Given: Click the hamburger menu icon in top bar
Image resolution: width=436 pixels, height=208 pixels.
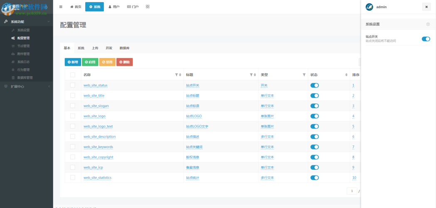Looking at the screenshot, I should [61, 7].
